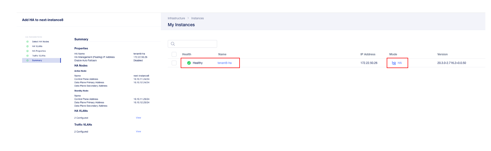The image size is (491, 151).
Task: Click the 10.10.11.25/24 standby address
Action: pos(141,99)
